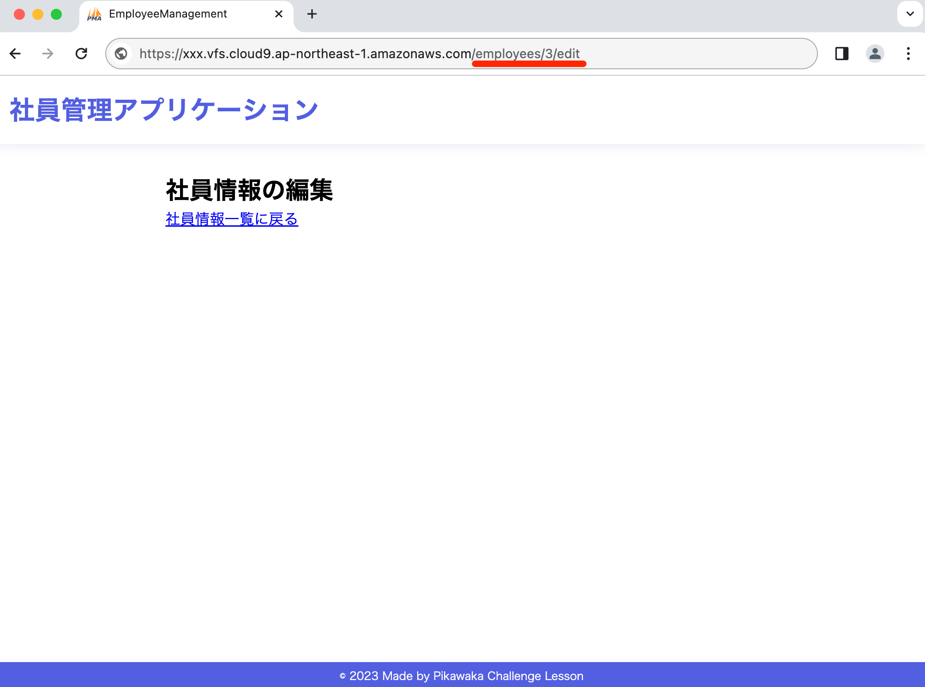Open the user profile avatar icon
Screen dimensions: 925x687
[875, 54]
